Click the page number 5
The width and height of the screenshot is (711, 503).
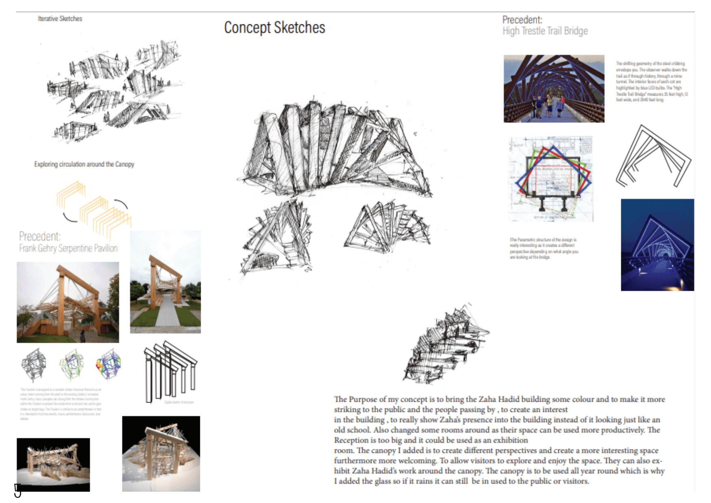(x=17, y=491)
